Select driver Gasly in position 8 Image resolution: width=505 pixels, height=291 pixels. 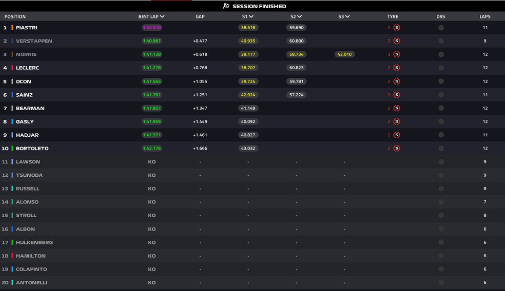tap(25, 121)
